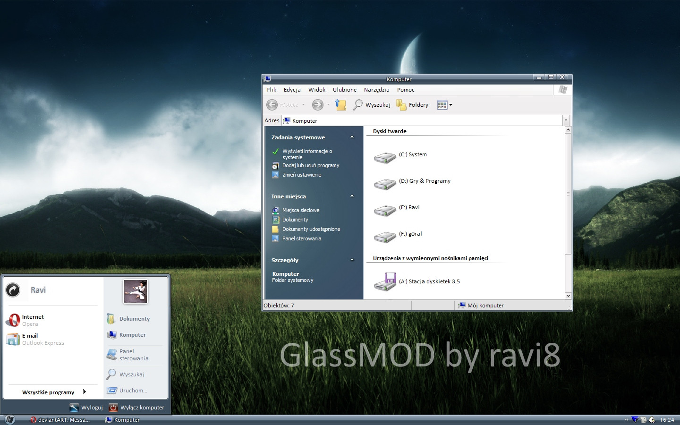The width and height of the screenshot is (680, 425).
Task: Open Komputer from the Start menu
Action: pos(126,335)
